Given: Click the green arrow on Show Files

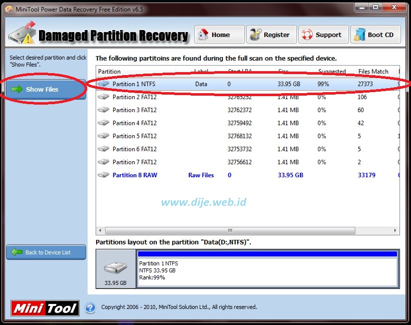Looking at the screenshot, I should pos(17,89).
